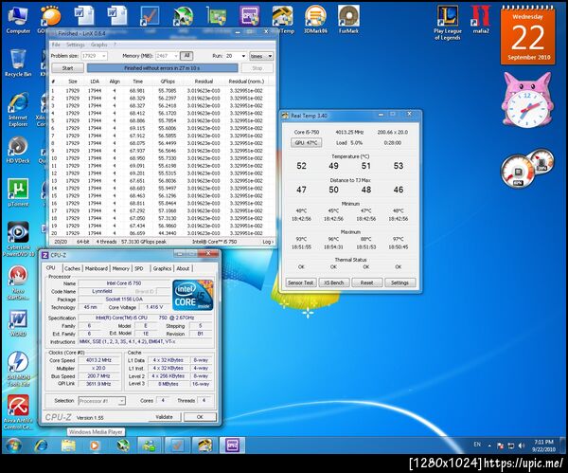
Task: Open the Nero StartSmart desktop shortcut
Action: 18,282
